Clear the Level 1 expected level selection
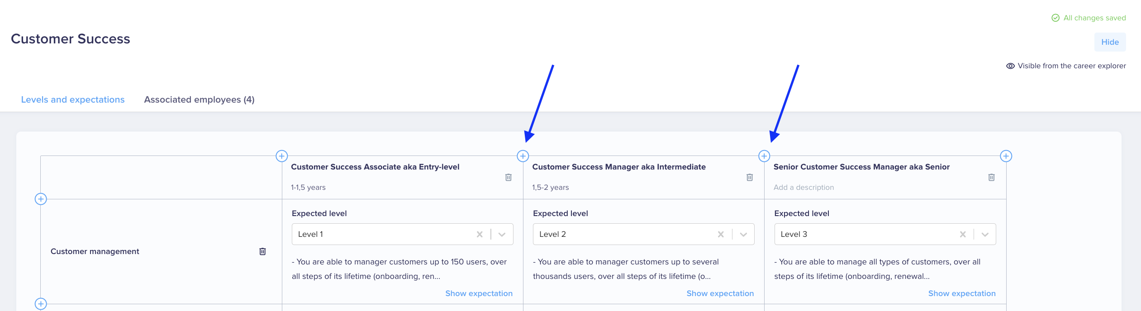1141x311 pixels. [480, 234]
